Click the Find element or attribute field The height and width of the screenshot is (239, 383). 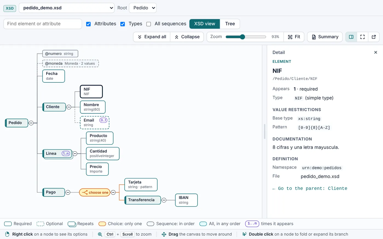point(43,24)
